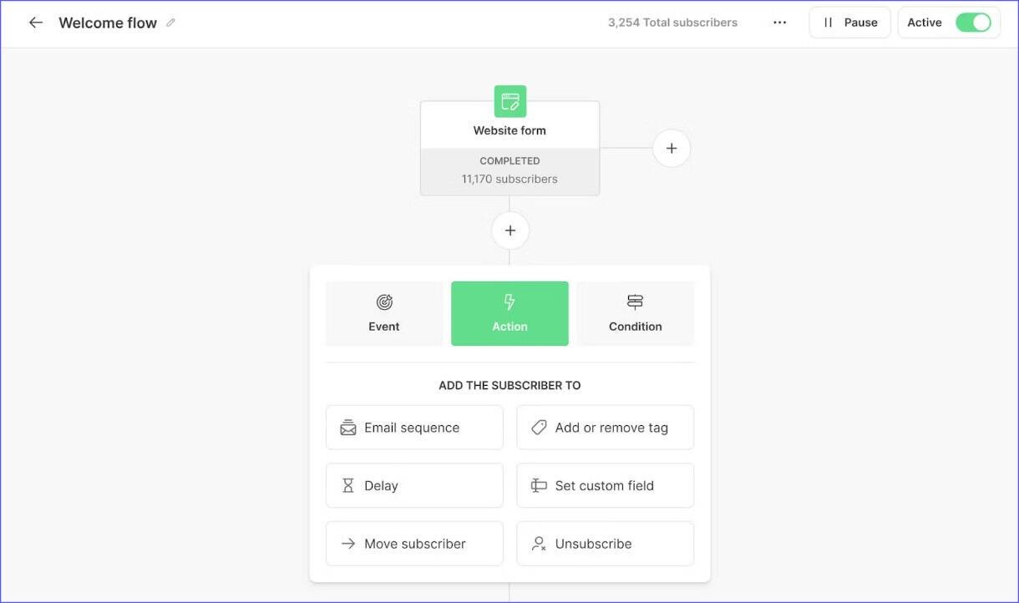Select the Website form completed node
Image resolution: width=1019 pixels, height=603 pixels.
pyautogui.click(x=510, y=170)
